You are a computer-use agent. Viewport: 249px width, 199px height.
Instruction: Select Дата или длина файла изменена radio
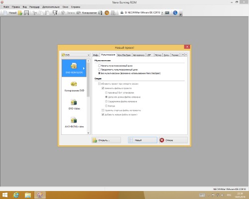pyautogui.click(x=106, y=97)
